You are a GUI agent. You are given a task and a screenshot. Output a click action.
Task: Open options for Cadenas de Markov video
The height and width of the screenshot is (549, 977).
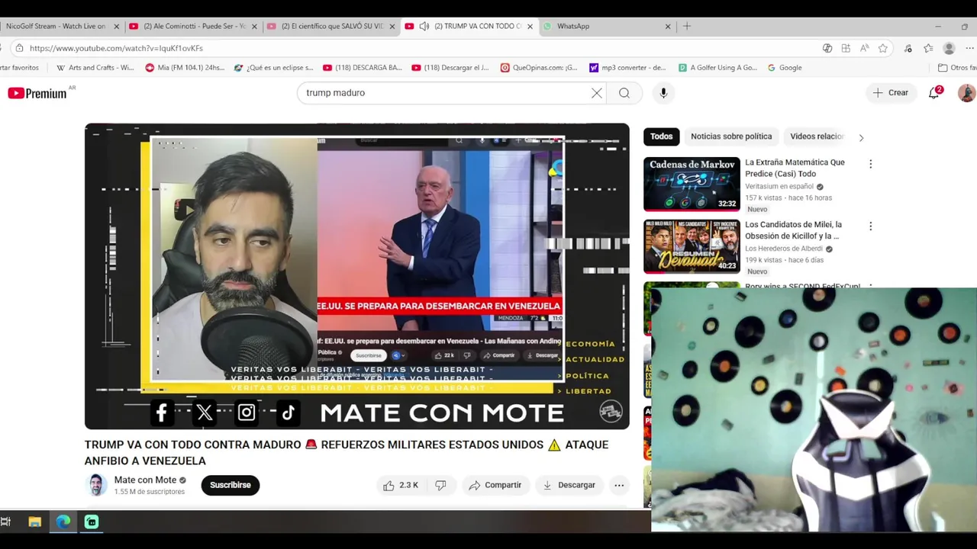pyautogui.click(x=870, y=164)
